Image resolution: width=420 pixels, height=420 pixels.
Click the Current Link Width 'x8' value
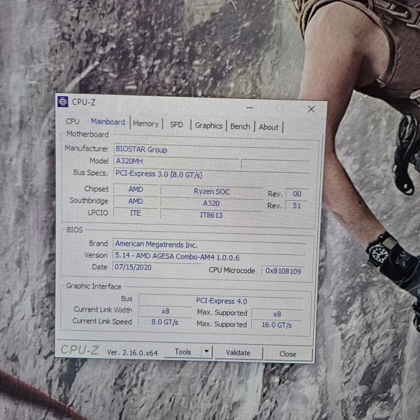(165, 311)
